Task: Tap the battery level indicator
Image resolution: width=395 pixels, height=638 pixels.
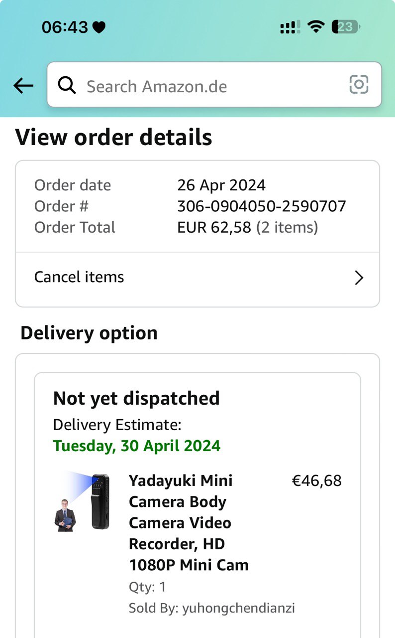Action: tap(346, 27)
